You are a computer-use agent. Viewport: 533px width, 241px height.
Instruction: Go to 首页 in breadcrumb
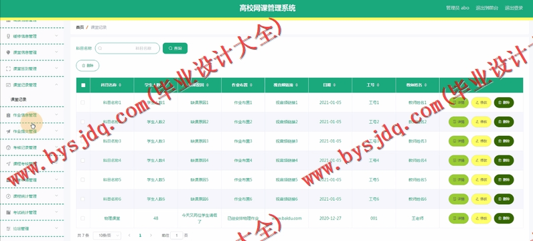click(x=80, y=27)
